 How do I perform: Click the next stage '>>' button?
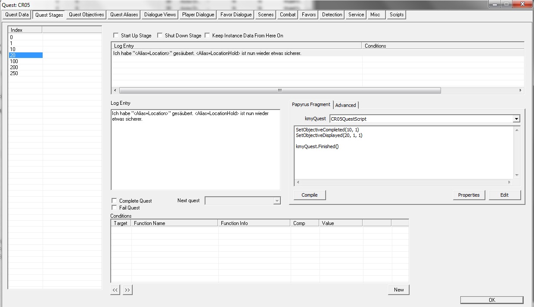click(x=127, y=290)
